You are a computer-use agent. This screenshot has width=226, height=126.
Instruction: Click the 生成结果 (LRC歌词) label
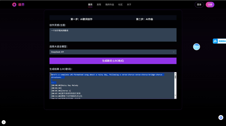[x=61, y=69]
